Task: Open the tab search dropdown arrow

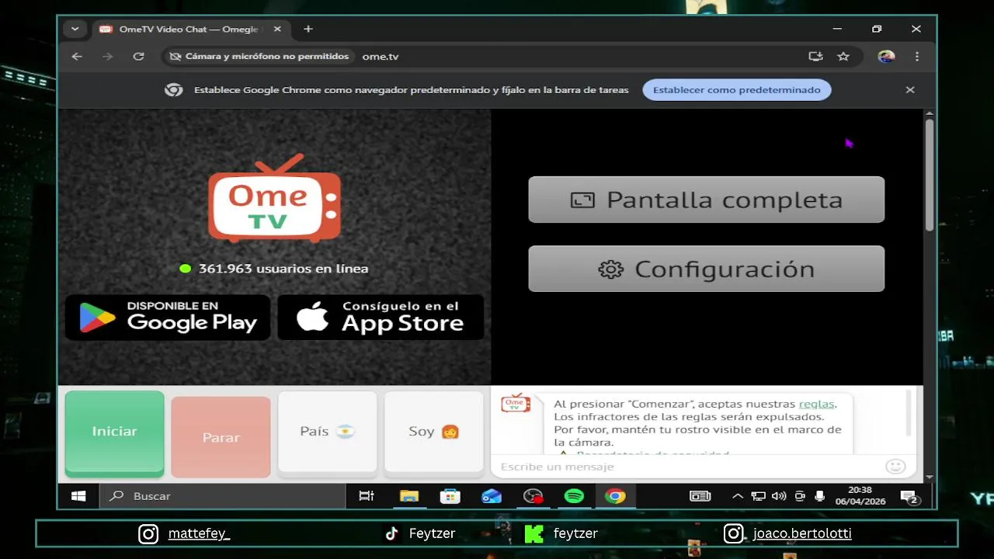Action: point(75,30)
